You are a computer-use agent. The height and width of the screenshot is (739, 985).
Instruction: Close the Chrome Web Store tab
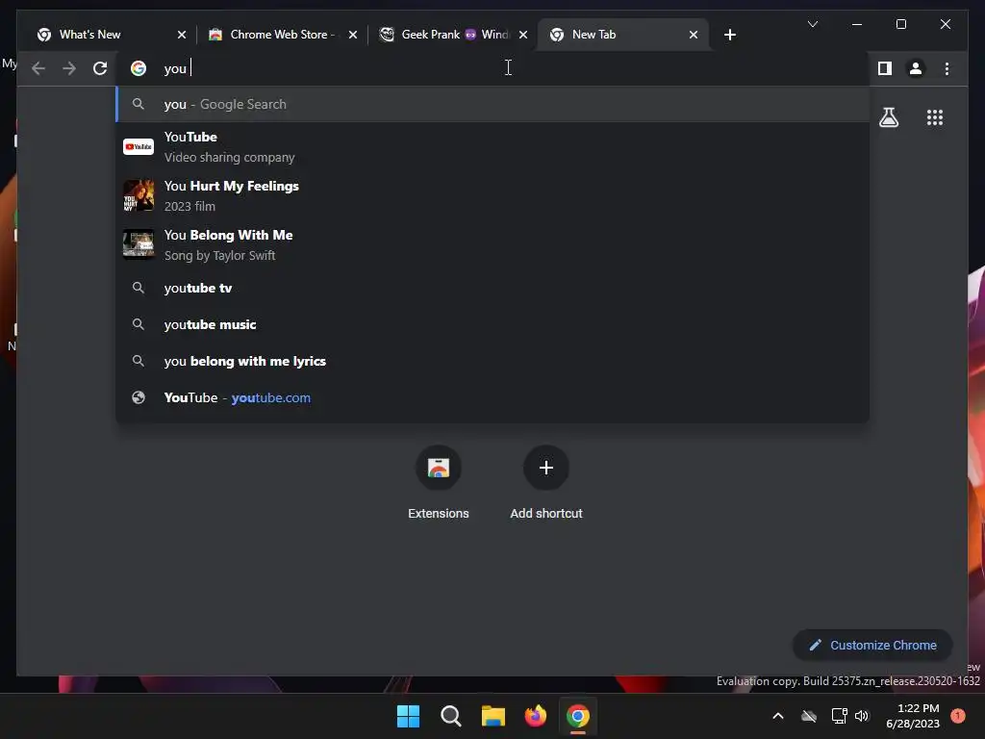(x=353, y=35)
